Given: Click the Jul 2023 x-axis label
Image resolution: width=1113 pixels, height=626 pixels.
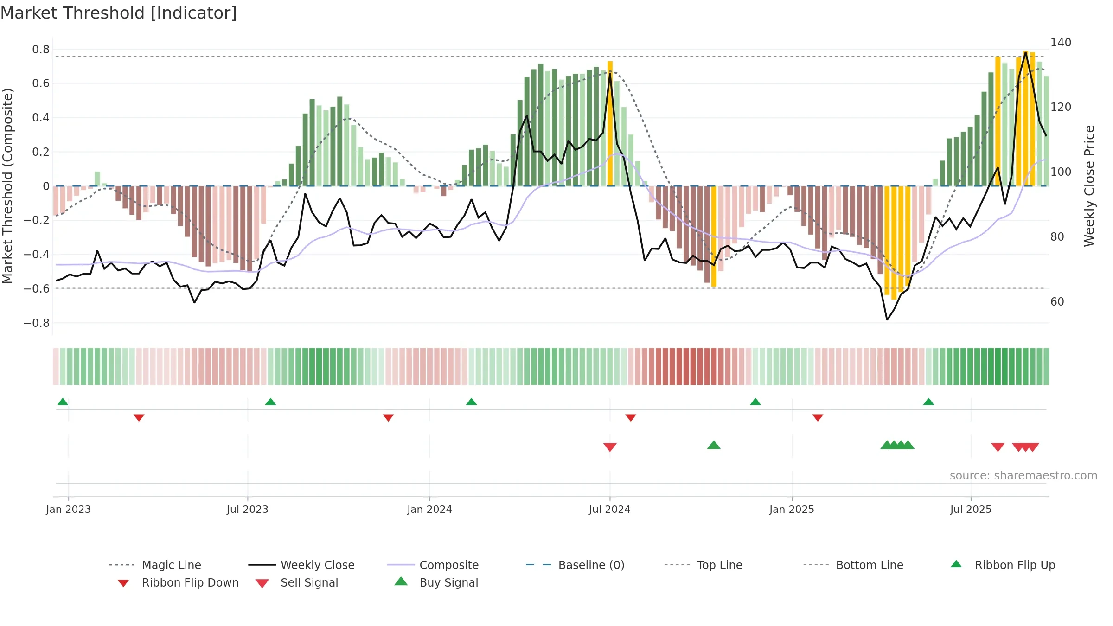Looking at the screenshot, I should pos(247,509).
